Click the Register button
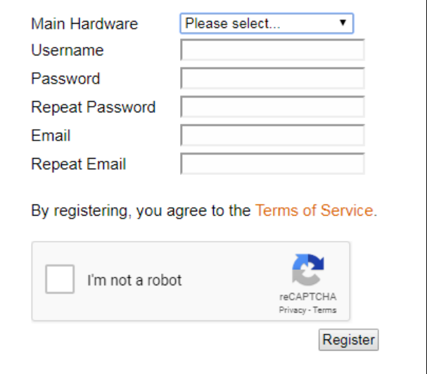 pos(349,340)
